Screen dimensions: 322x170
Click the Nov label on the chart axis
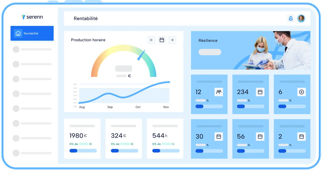(x=166, y=107)
